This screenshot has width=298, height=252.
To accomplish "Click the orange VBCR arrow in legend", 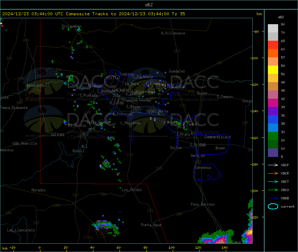I will point(273,173).
